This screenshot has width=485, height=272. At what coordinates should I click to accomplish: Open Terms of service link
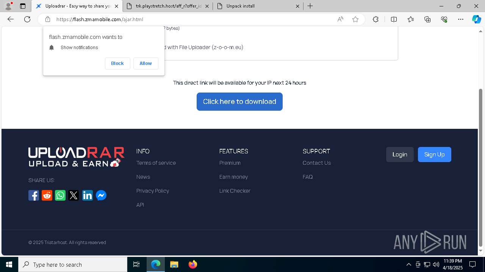(156, 163)
